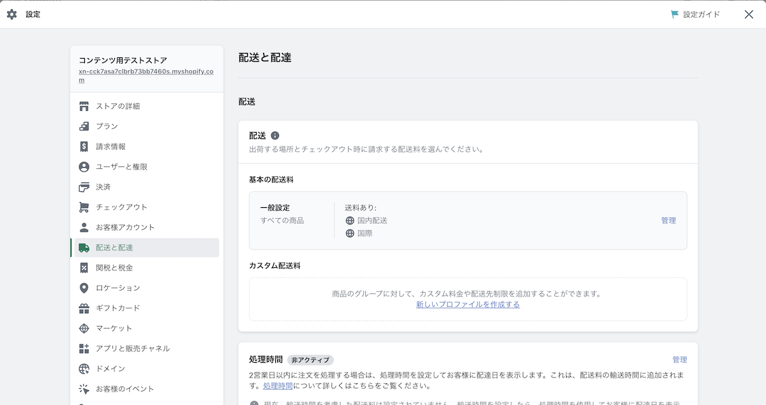Go to ドメイン settings
Screen dimensions: 766x405
click(147, 369)
